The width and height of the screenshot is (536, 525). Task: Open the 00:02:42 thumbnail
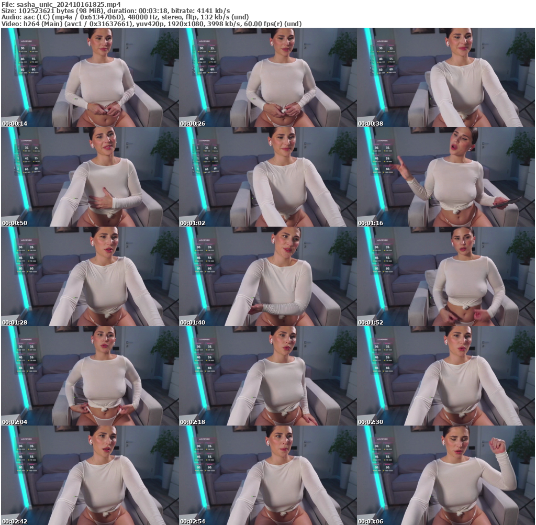click(x=90, y=475)
